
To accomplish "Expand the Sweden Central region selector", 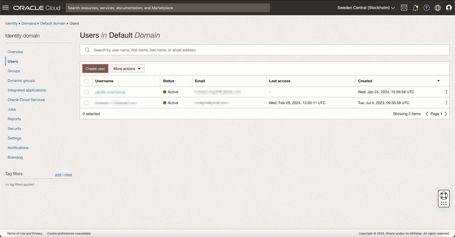I will pyautogui.click(x=366, y=8).
